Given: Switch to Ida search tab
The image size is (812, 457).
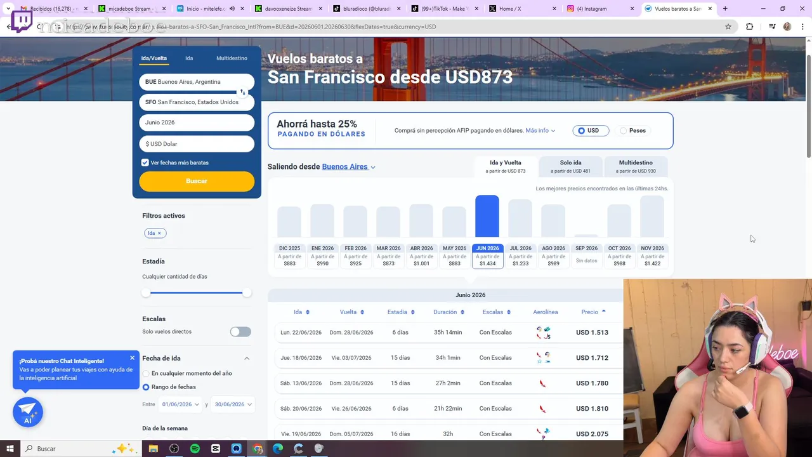Looking at the screenshot, I should click(x=189, y=58).
